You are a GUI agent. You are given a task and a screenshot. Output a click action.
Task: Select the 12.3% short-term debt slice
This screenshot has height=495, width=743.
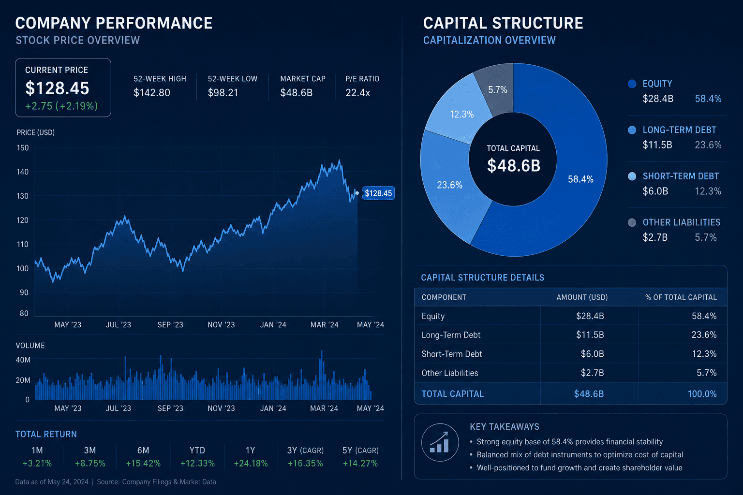click(x=461, y=115)
